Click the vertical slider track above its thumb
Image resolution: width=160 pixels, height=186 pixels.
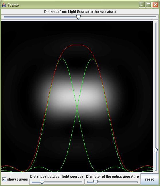(156, 85)
